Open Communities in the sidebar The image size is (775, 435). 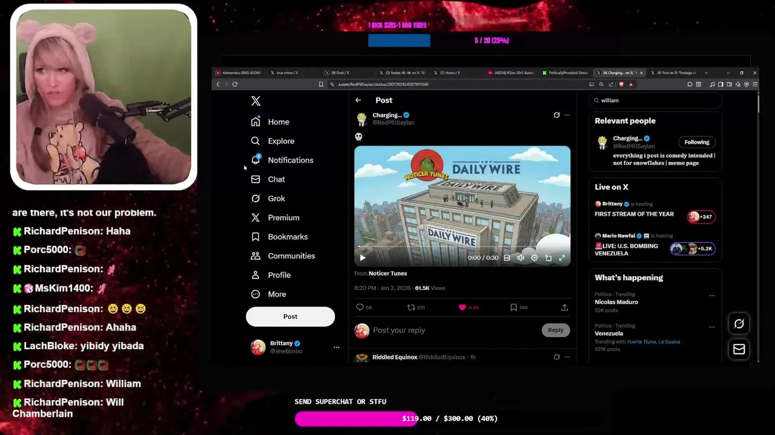(283, 256)
